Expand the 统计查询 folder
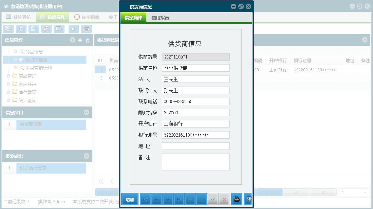373x209 pixels. click(x=8, y=100)
